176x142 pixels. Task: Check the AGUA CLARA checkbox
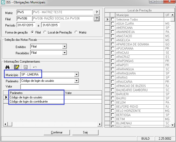coord(113,23)
